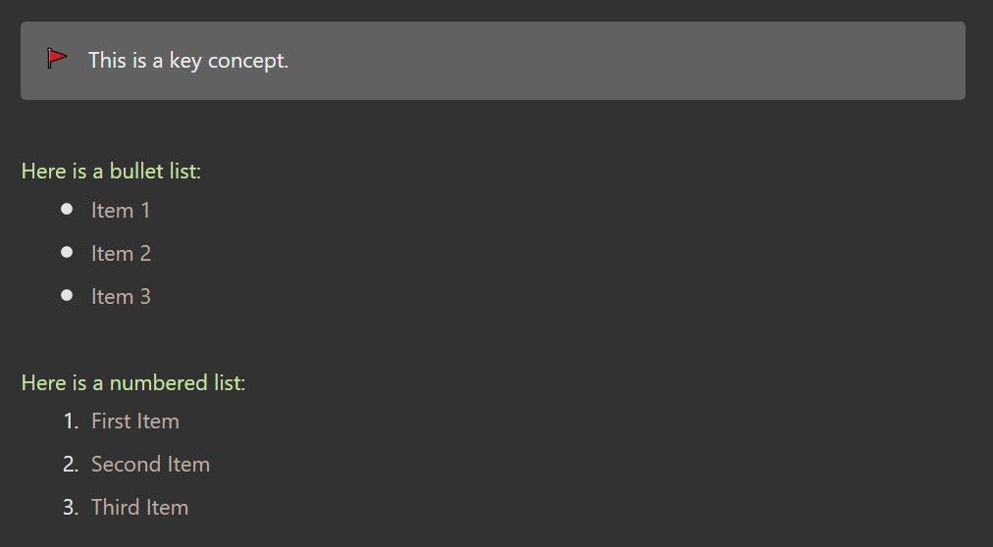Click the 'This is a key concept.' text

click(188, 61)
